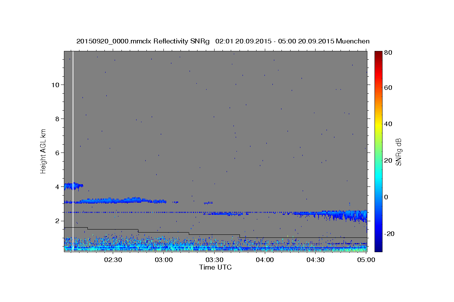
Task: Click the height tick label 4
Action: tap(57, 187)
